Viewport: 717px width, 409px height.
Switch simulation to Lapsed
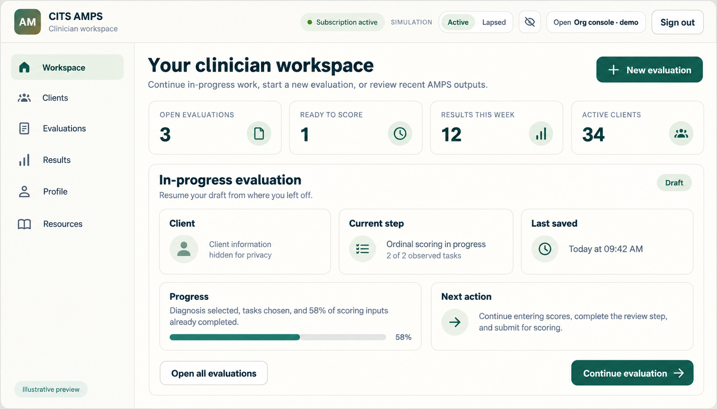(x=494, y=22)
